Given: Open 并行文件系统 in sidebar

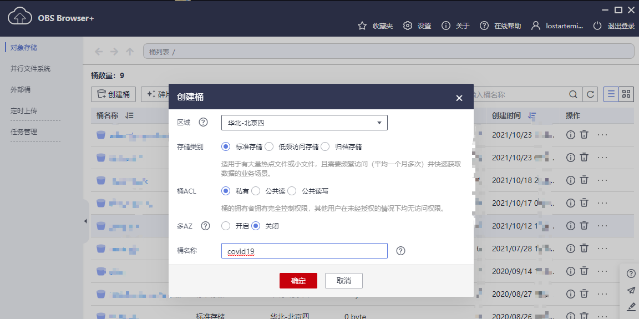Looking at the screenshot, I should tap(31, 69).
